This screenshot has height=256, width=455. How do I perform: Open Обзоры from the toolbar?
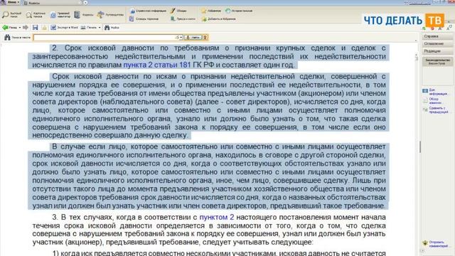point(178,11)
